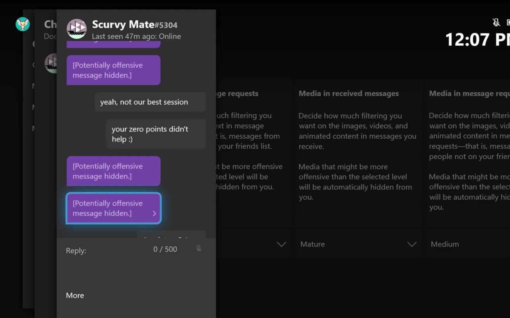Viewport: 510px width, 318px height.
Task: Reveal the topmost potentially offensive hidden message
Action: [x=114, y=70]
